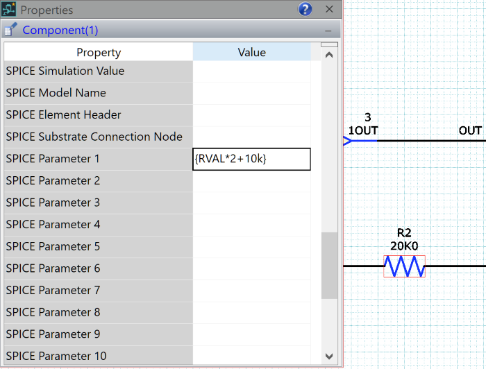Screen dimensions: 486x369
Task: Select SPICE Parameter 8 value cell
Action: [251, 313]
